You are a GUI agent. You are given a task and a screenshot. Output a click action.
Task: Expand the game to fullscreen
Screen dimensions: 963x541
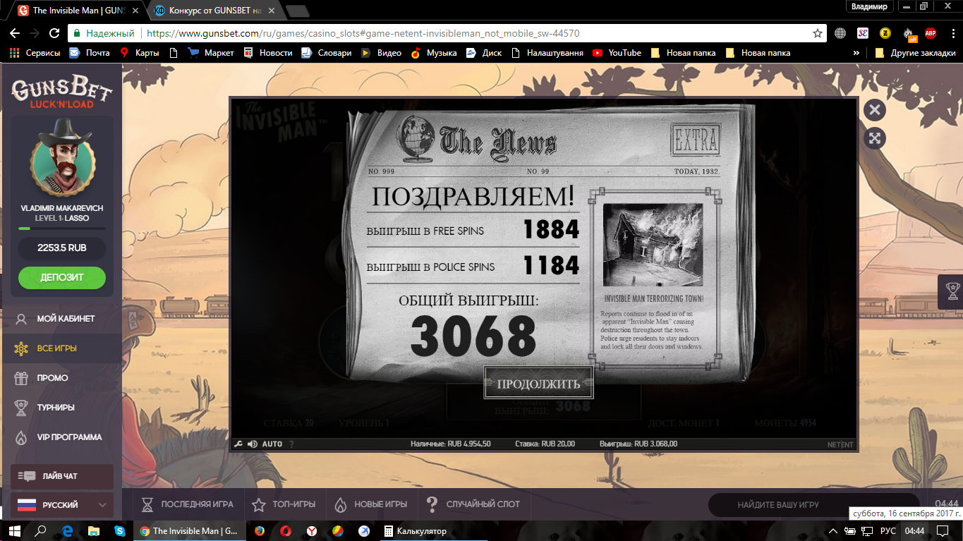pyautogui.click(x=874, y=138)
